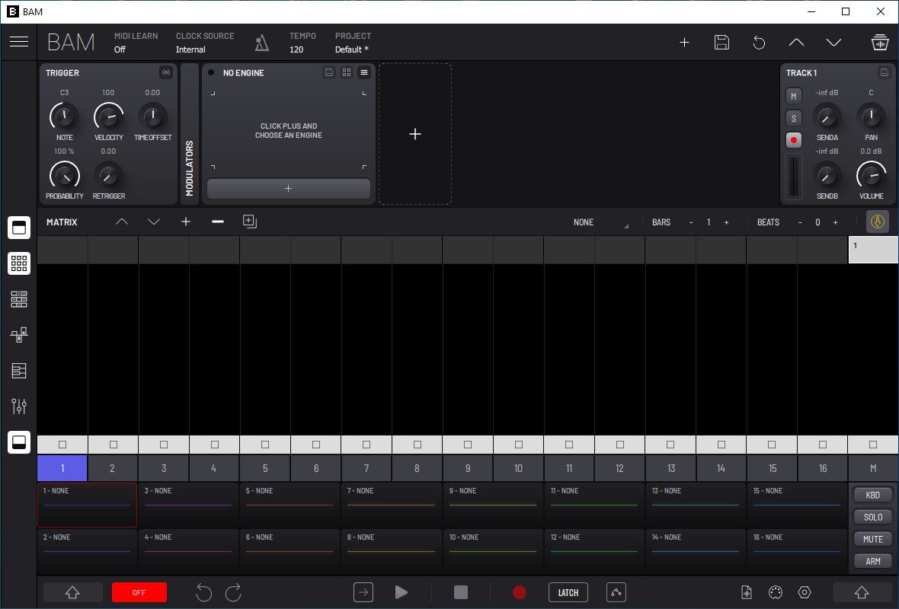This screenshot has width=899, height=609.
Task: Select the pad grid view in the sidebar
Action: tap(19, 263)
